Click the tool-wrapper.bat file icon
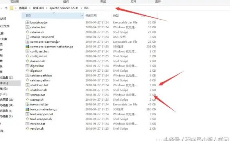The image size is (230, 141). tap(27, 114)
